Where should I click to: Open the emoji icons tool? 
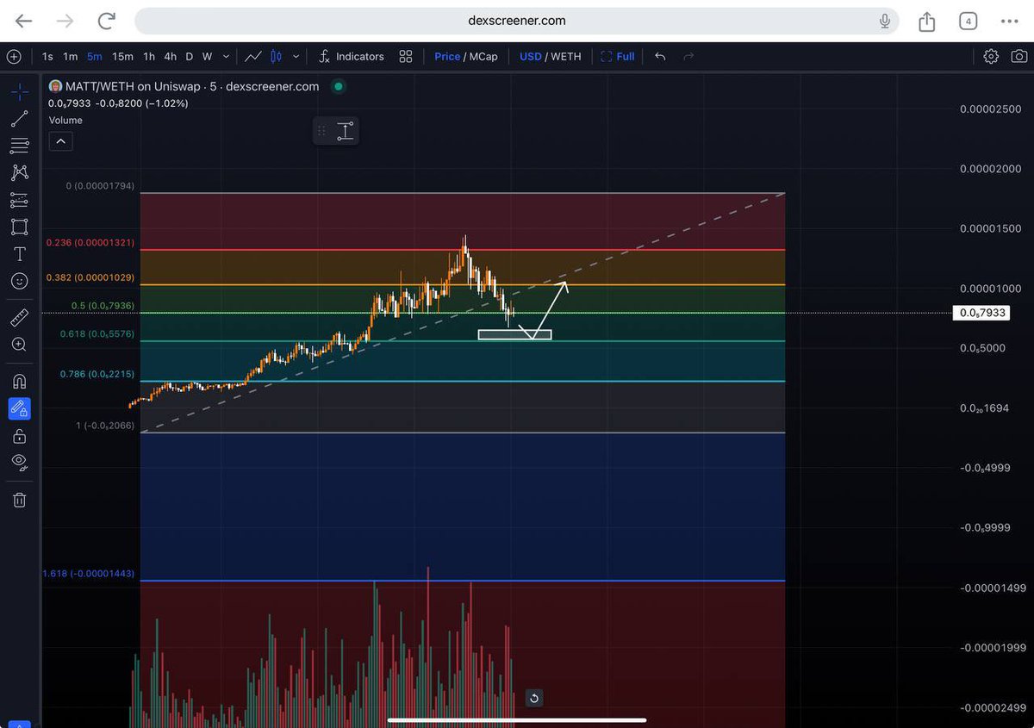point(19,281)
